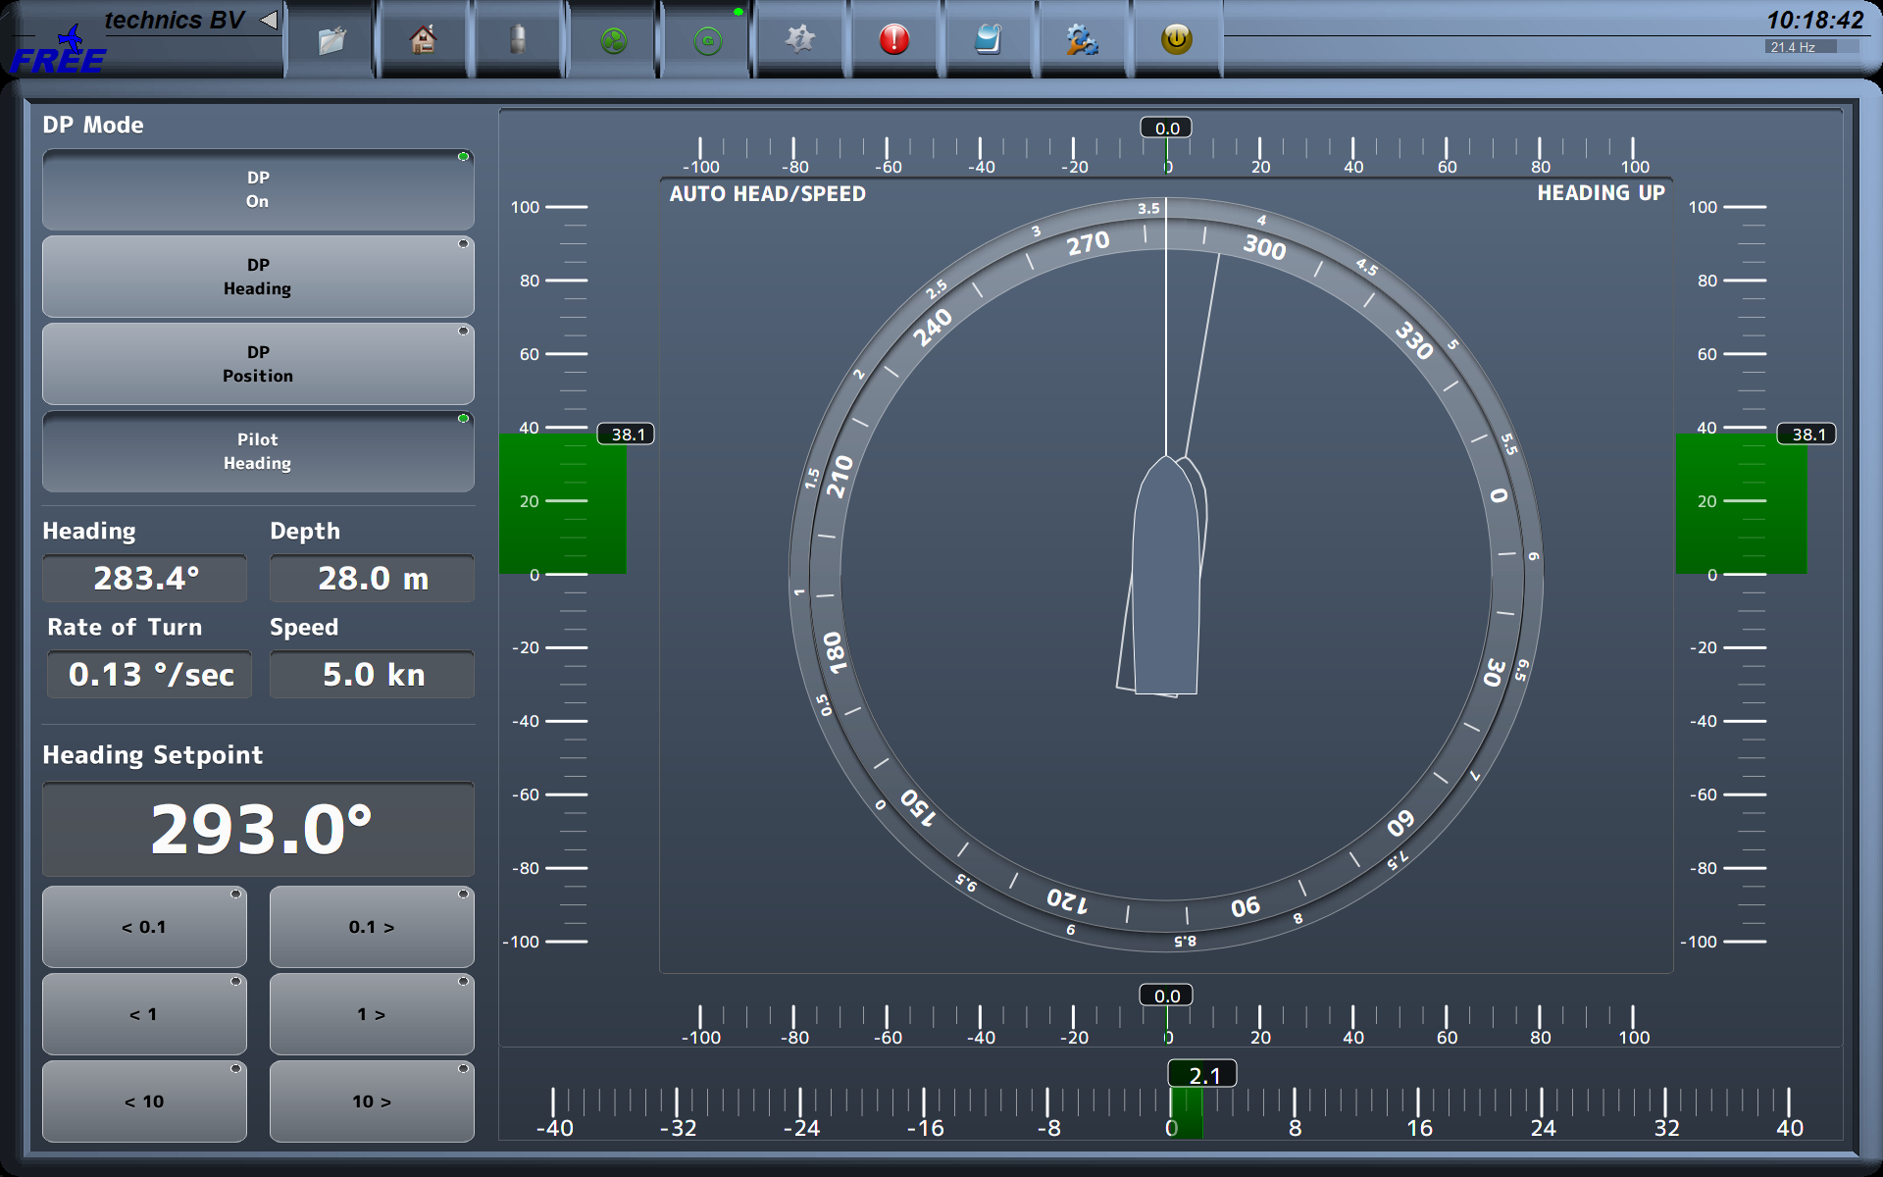
Task: Open the red exclamation alarm icon
Action: tap(894, 40)
